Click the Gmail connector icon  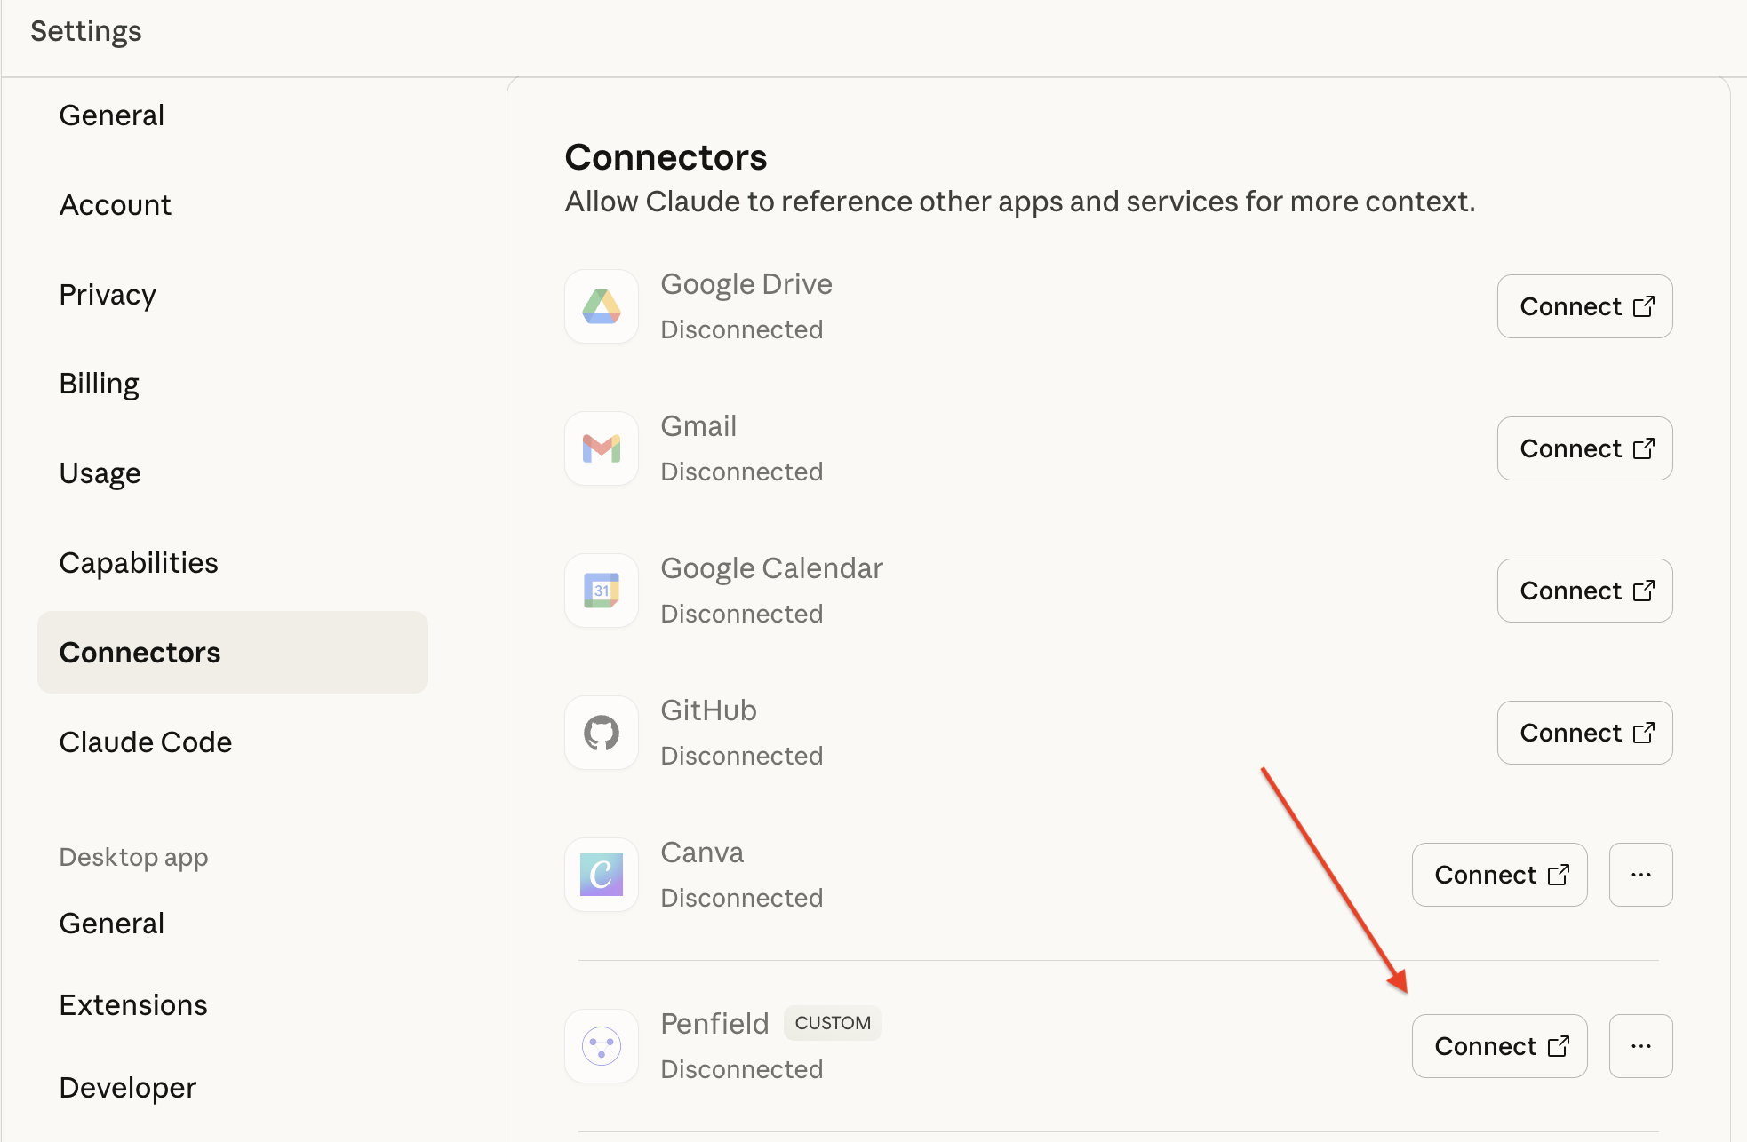tap(602, 448)
